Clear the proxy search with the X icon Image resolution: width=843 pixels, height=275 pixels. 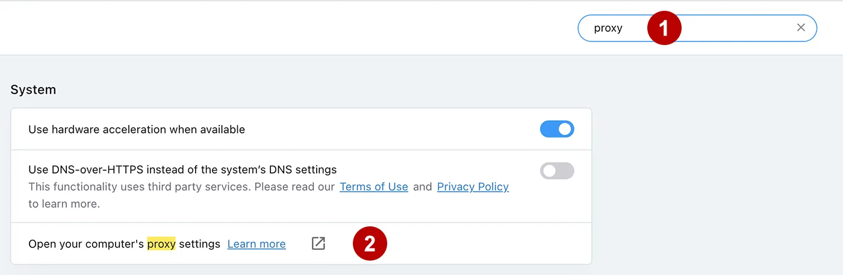(x=801, y=28)
